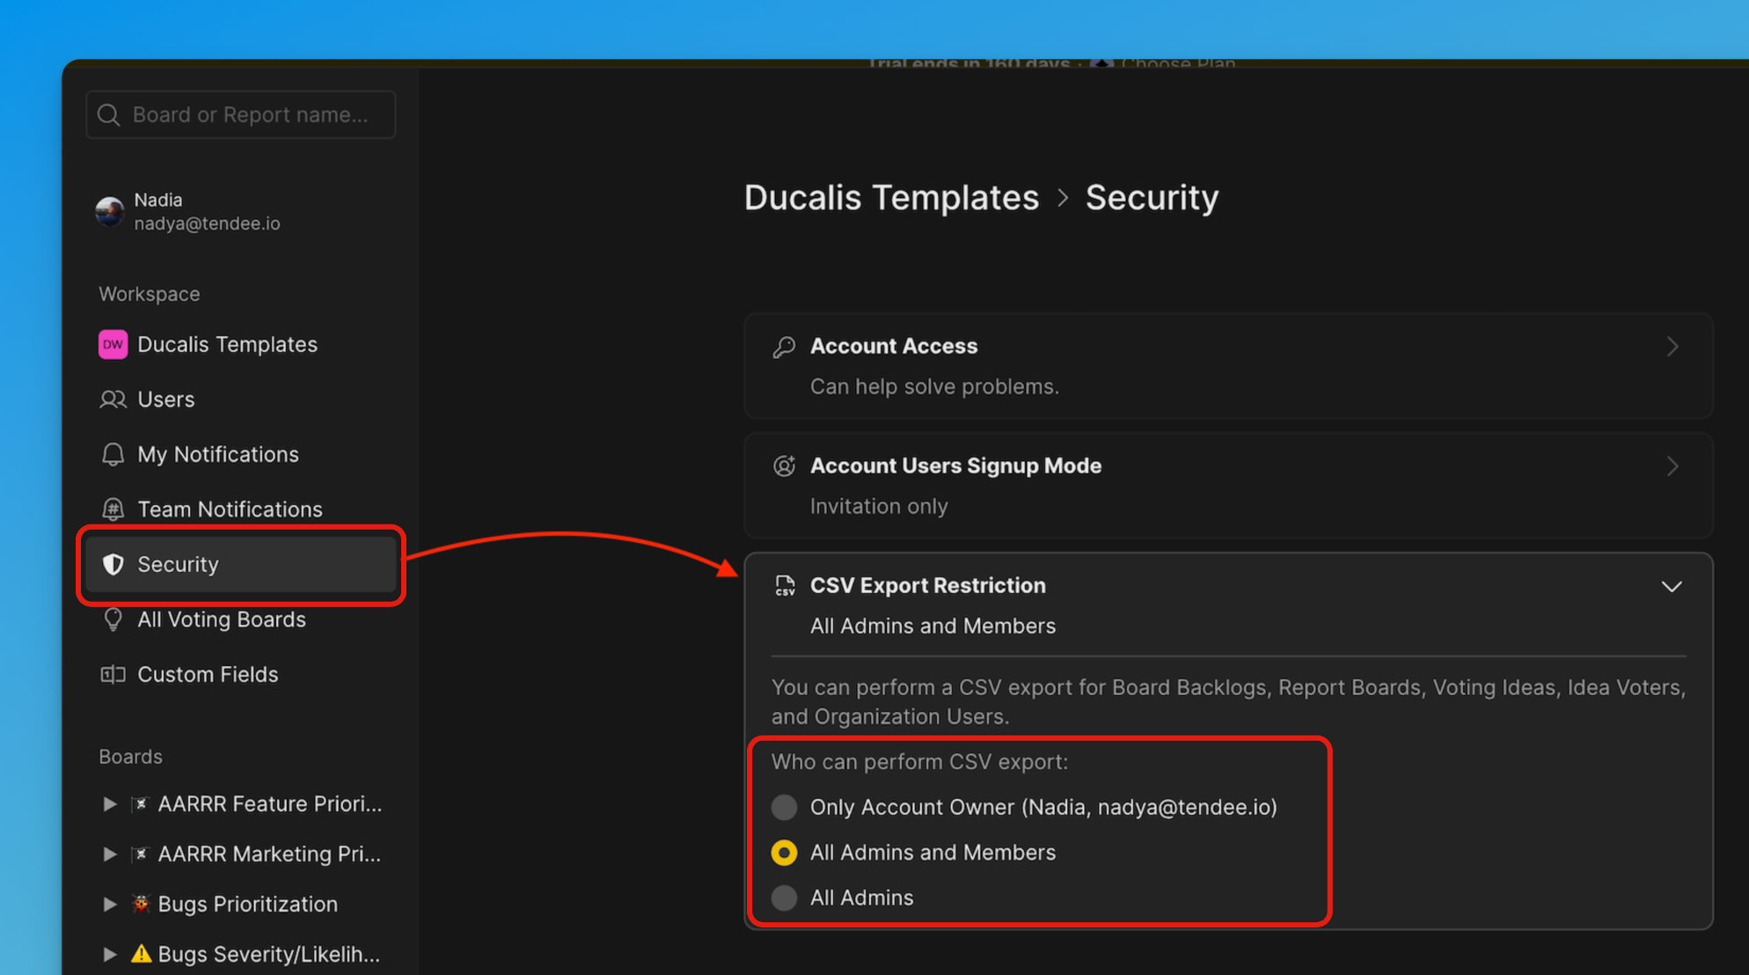Select the All Admins radio option

pos(784,898)
